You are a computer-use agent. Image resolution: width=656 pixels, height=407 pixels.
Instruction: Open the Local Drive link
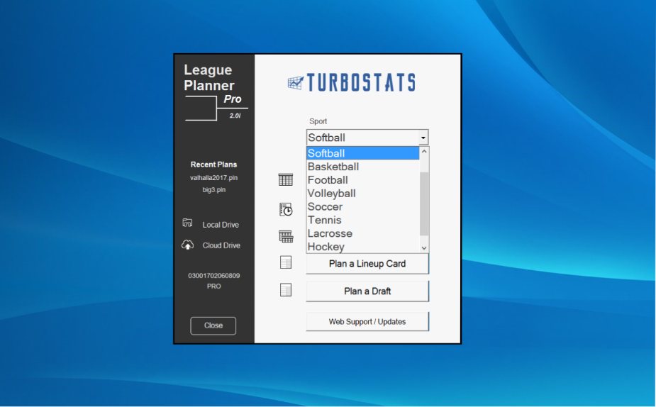click(x=221, y=225)
